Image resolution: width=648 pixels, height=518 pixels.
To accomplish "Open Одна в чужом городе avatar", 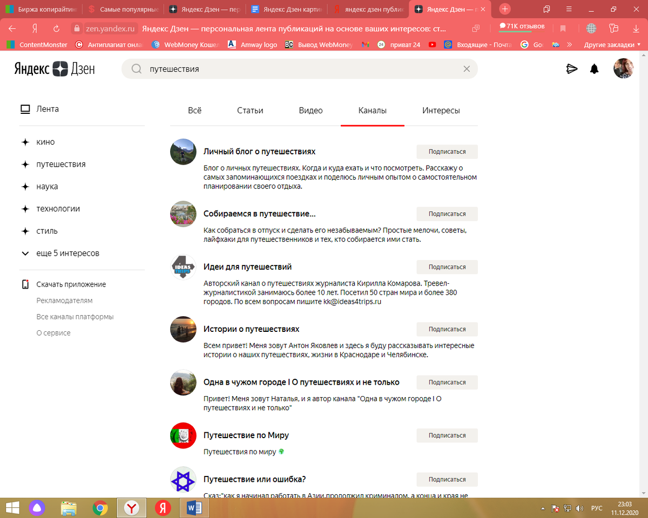I will [x=183, y=382].
